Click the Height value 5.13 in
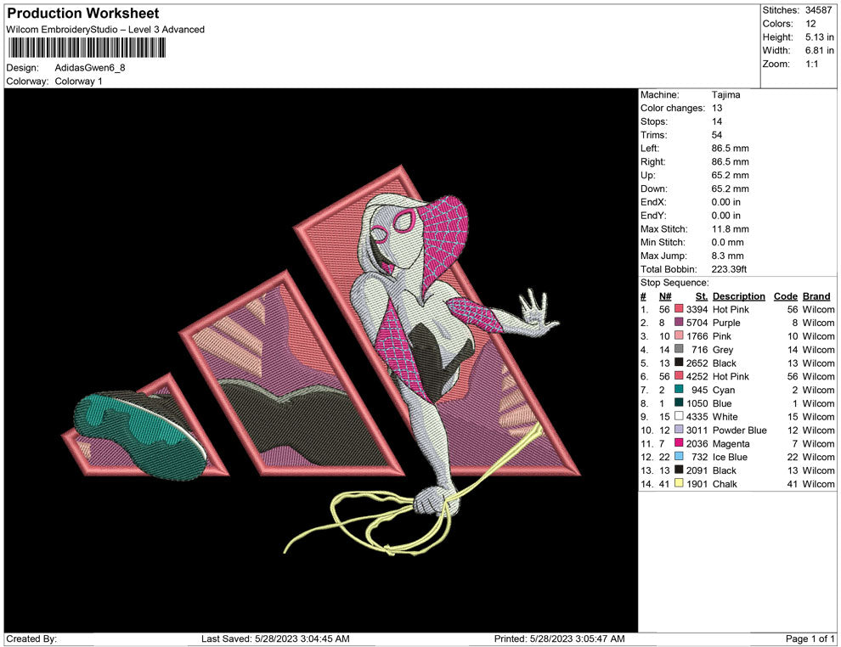841x647 pixels. point(819,37)
